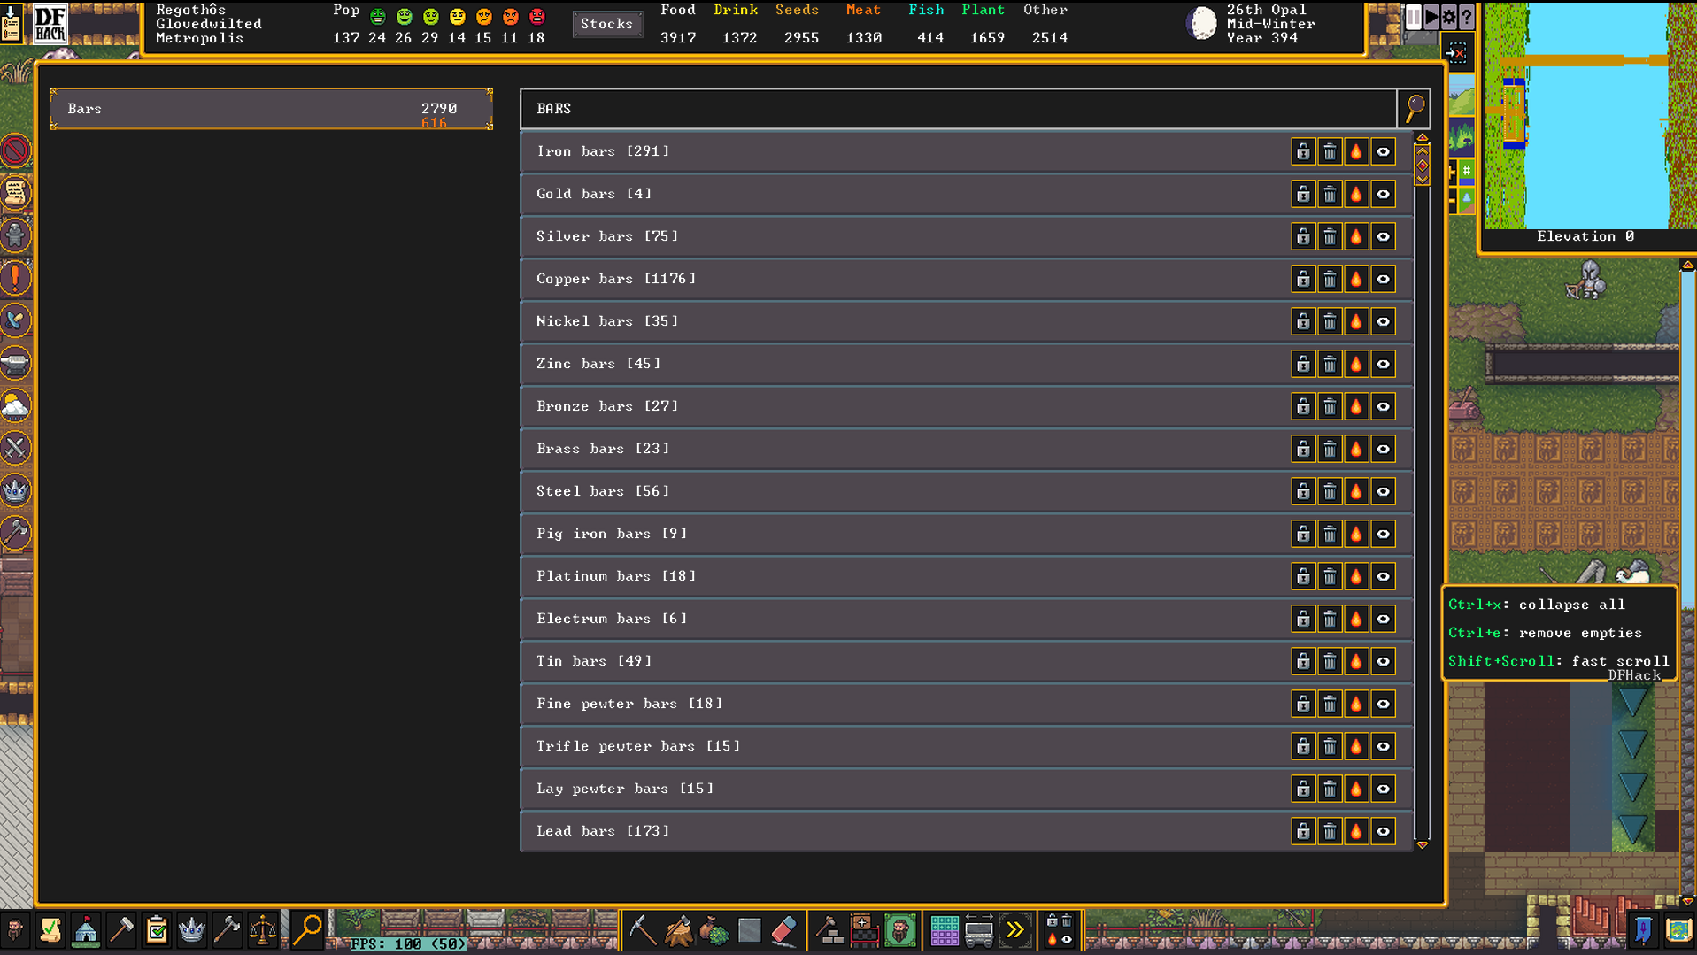Open the clipboard work orders icon
Viewport: 1697px width, 955px height.
pos(157,930)
